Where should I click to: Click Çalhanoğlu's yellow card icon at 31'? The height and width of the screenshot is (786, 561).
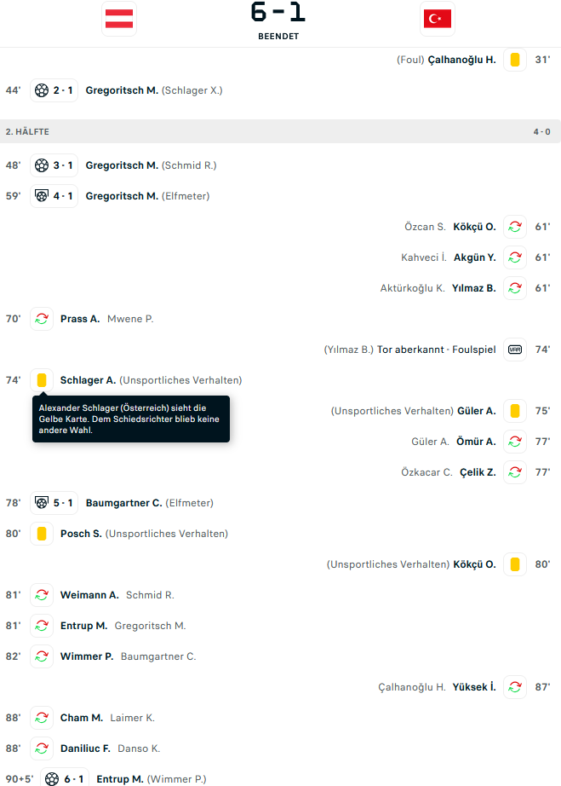[x=515, y=60]
